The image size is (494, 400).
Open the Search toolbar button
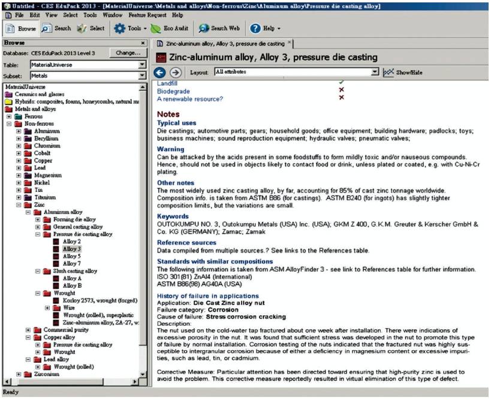pos(56,29)
